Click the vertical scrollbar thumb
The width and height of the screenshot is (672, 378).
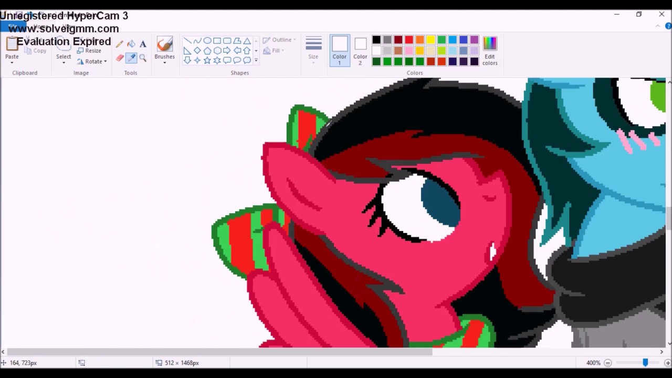click(x=669, y=218)
